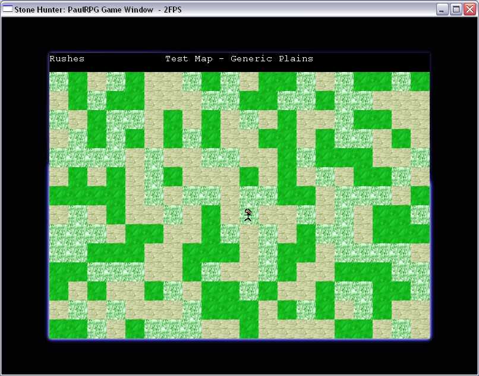Viewport: 479px width, 376px height.
Task: Click the sand tile directly below the stick figure
Action: pyautogui.click(x=248, y=234)
